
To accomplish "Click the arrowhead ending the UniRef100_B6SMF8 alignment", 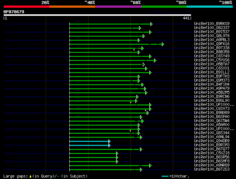I will (x=117, y=162).
